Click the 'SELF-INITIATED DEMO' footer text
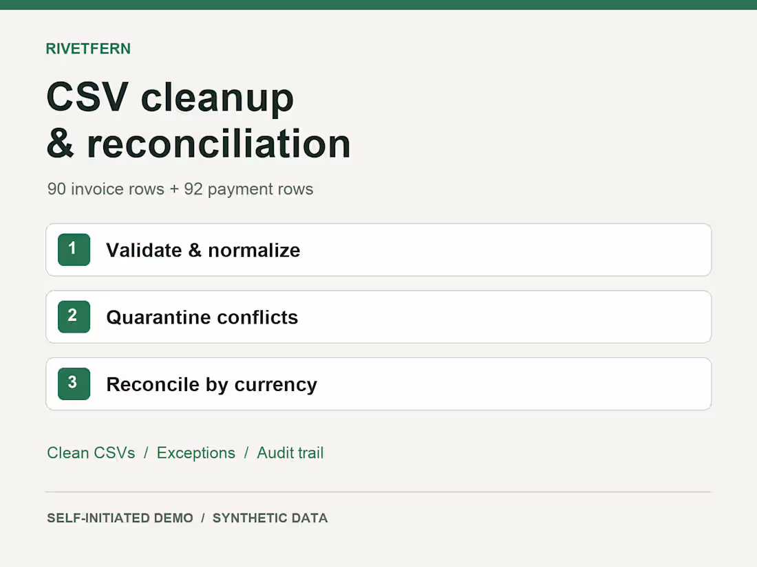 120,518
